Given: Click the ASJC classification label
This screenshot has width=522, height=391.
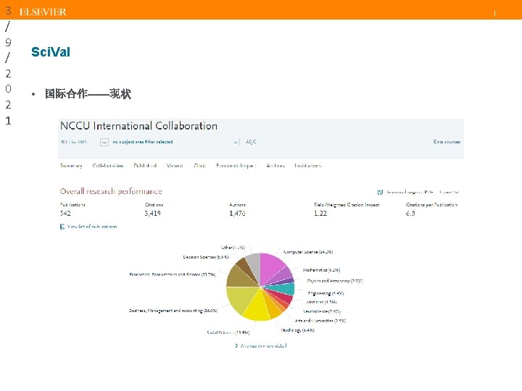Looking at the screenshot, I should 251,142.
